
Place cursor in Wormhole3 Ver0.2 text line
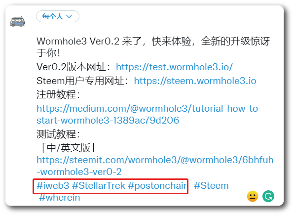(x=153, y=41)
